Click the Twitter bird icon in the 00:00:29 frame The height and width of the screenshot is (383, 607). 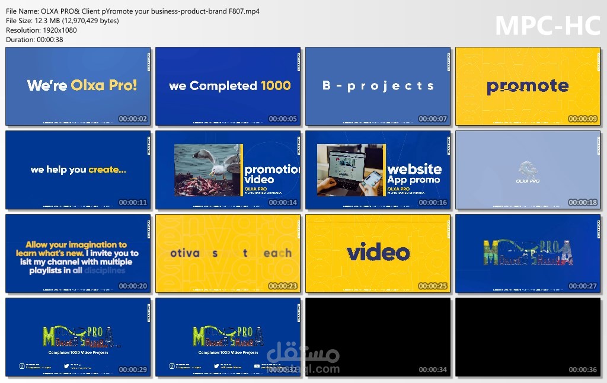tap(66, 366)
